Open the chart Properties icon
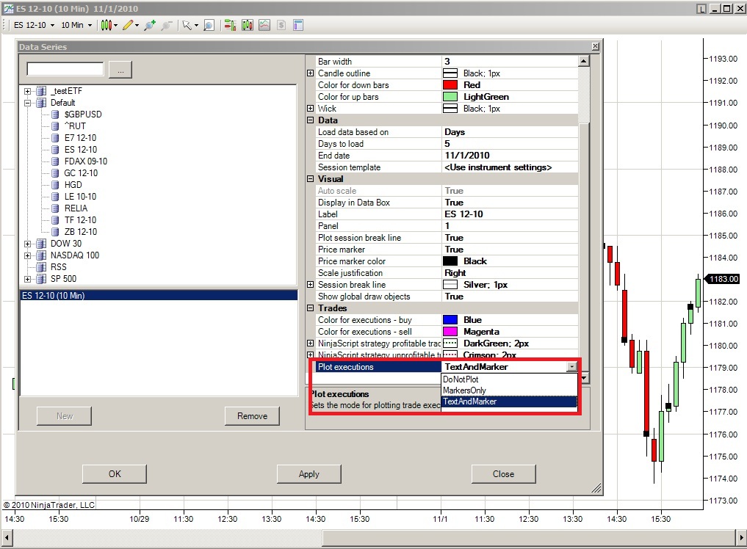 tap(298, 25)
